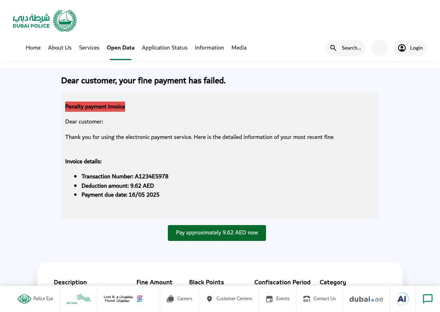440x312 pixels.
Task: Click the Dubai Police logo emblem
Action: pyautogui.click(x=65, y=21)
